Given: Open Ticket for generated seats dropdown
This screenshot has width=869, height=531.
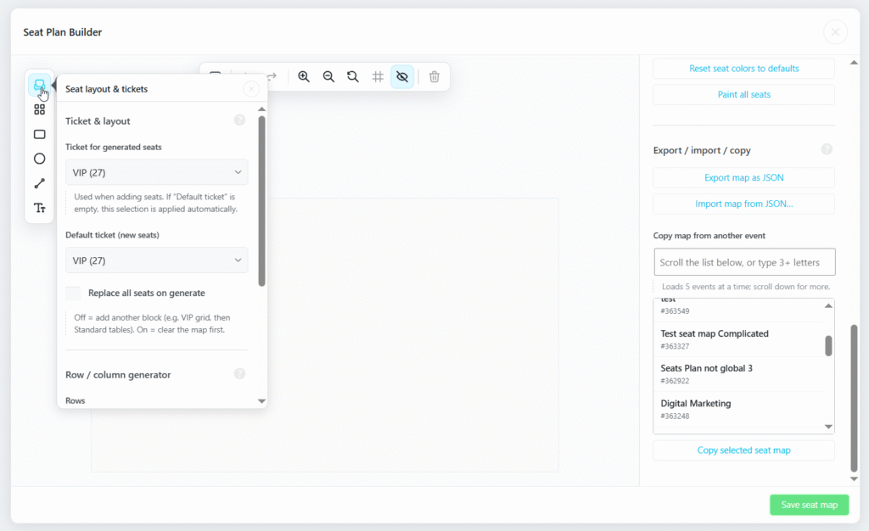Looking at the screenshot, I should [x=157, y=172].
